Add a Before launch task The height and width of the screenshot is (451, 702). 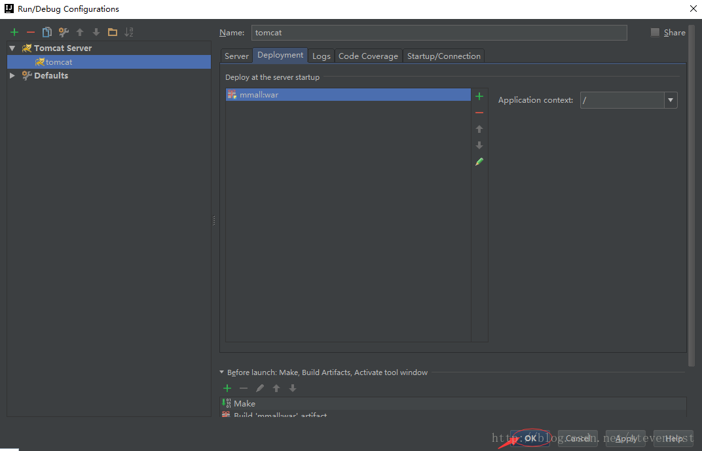[227, 388]
